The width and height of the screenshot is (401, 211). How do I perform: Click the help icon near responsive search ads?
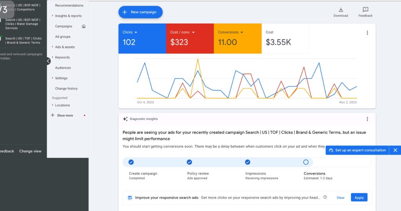point(325,198)
